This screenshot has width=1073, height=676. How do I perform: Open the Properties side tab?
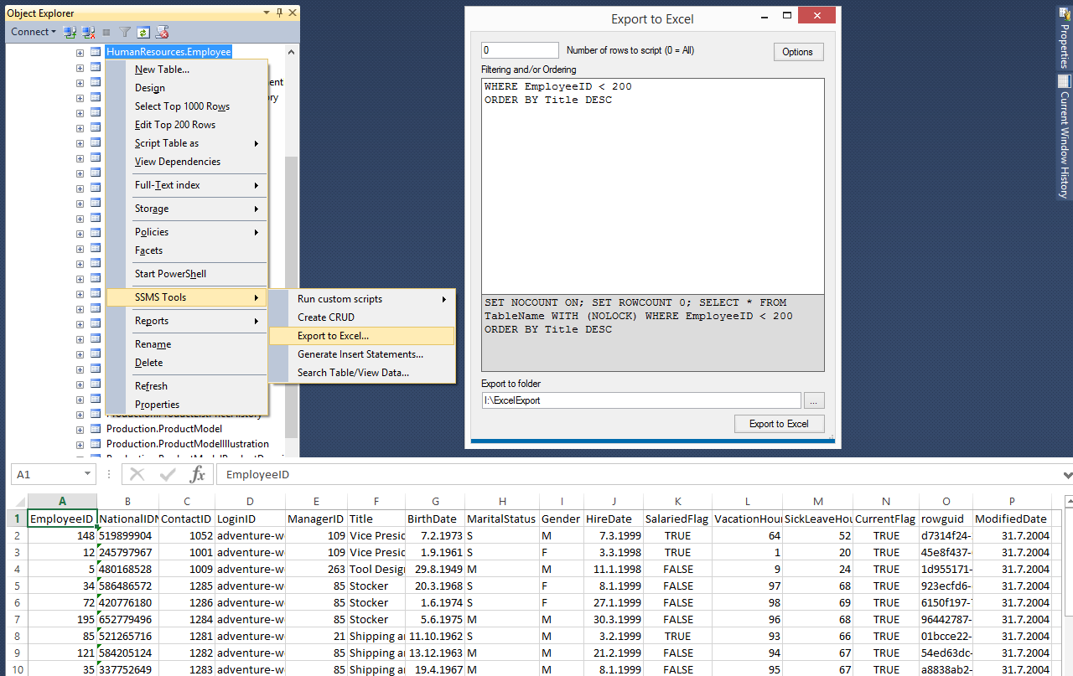[1064, 38]
